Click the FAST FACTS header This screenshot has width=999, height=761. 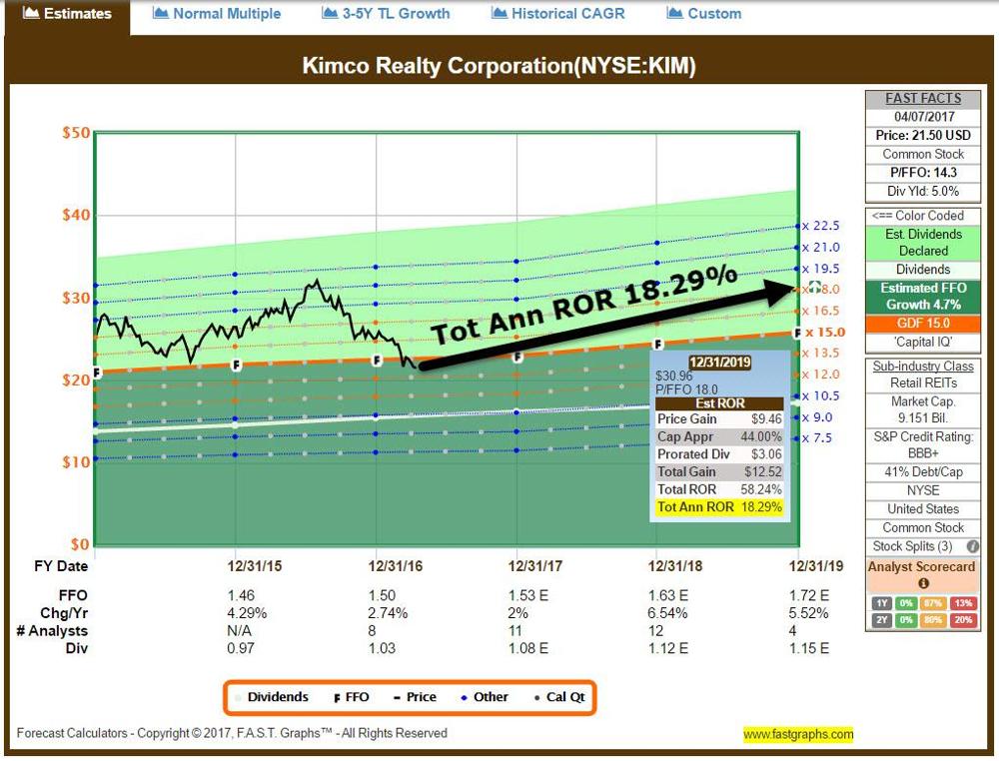[x=923, y=99]
